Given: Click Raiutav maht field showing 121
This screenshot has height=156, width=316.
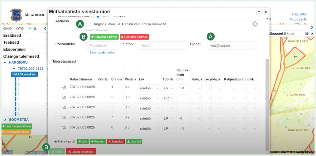Looking at the screenshot, I should [183, 88].
